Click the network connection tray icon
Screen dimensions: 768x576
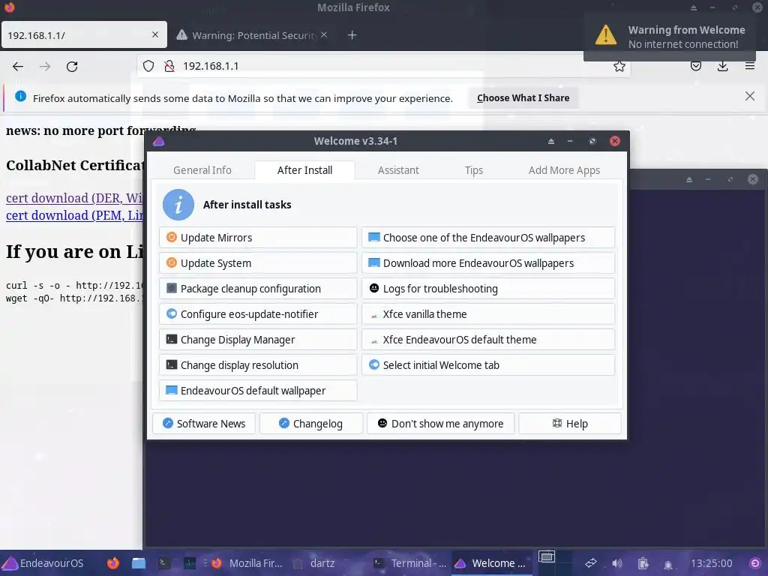click(591, 563)
